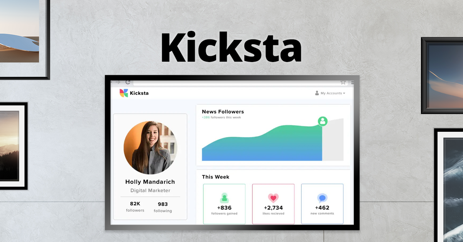
Task: Click the blue comment bubble icon
Action: (x=322, y=198)
